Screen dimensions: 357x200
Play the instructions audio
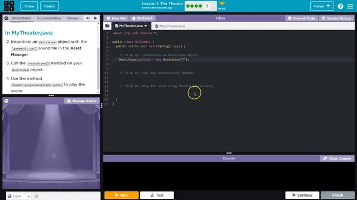95,18
